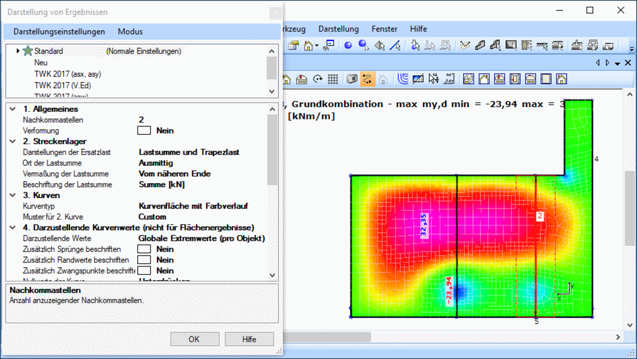This screenshot has width=637, height=359.
Task: Click the camera snapshot icon
Action: (351, 79)
